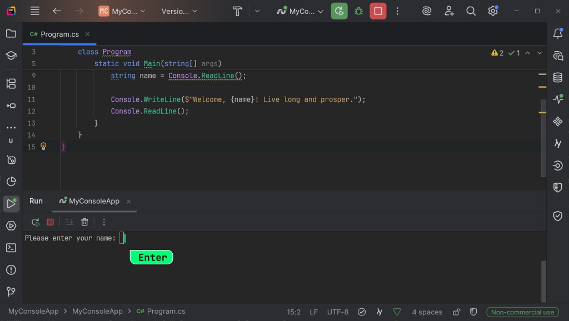Click the Non-commercial use label
Screen dimensions: 569x321
522,312
